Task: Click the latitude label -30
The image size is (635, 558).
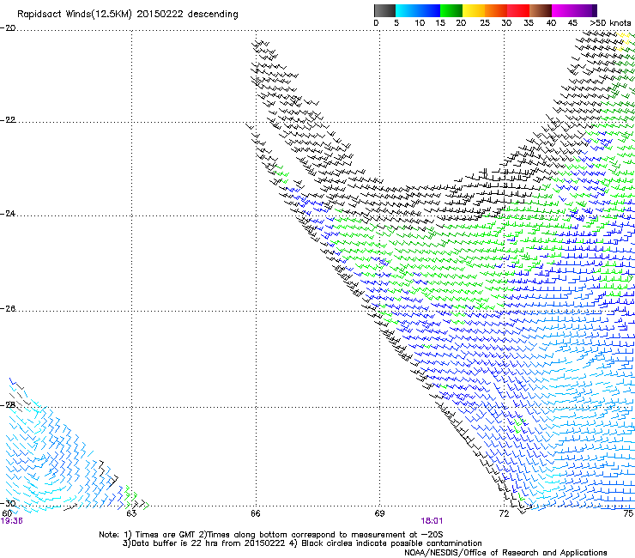Action: (x=8, y=503)
